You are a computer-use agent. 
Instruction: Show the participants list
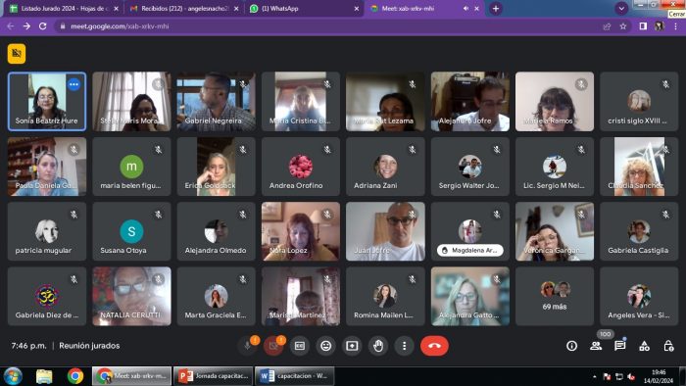point(596,346)
